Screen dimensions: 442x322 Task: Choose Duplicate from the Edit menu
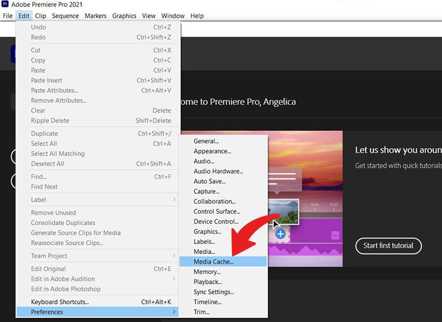click(x=98, y=134)
